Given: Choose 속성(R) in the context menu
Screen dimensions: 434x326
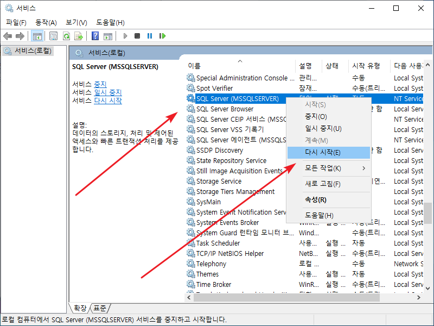Looking at the screenshot, I should point(329,200).
